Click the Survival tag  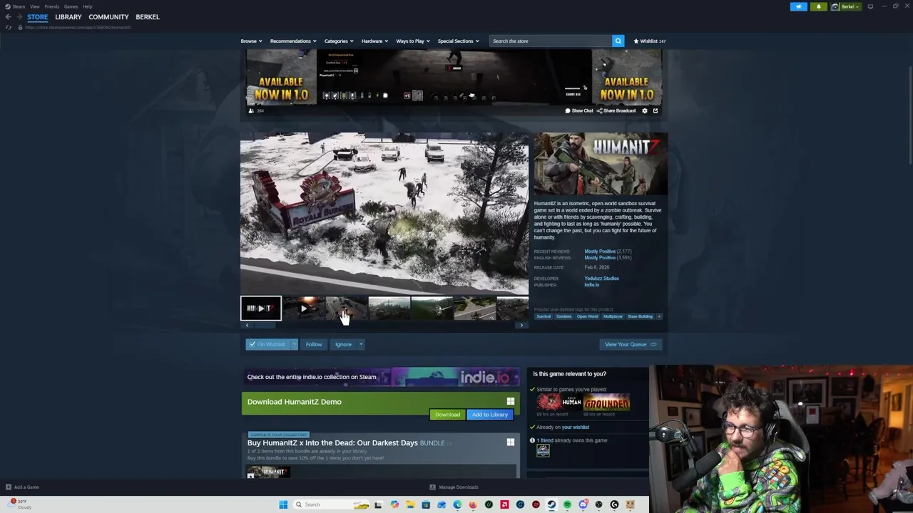click(x=544, y=316)
